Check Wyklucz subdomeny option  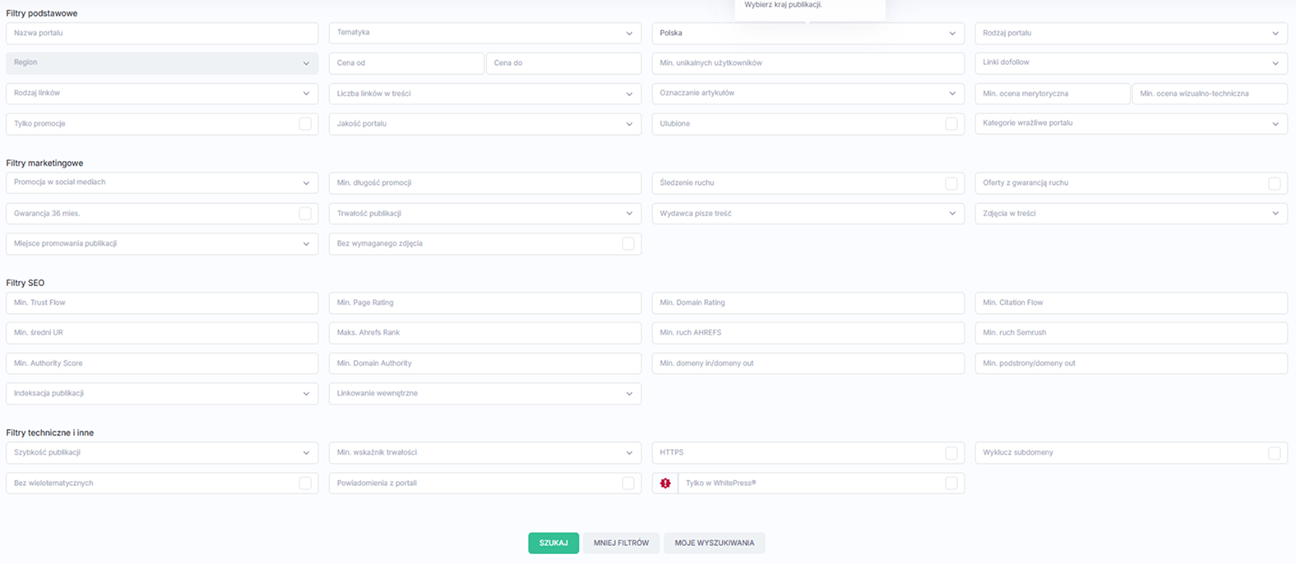pyautogui.click(x=1274, y=453)
